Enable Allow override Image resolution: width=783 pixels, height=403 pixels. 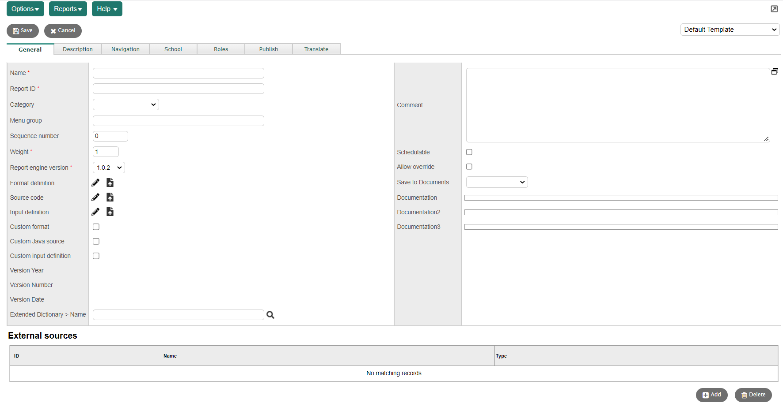pos(469,166)
